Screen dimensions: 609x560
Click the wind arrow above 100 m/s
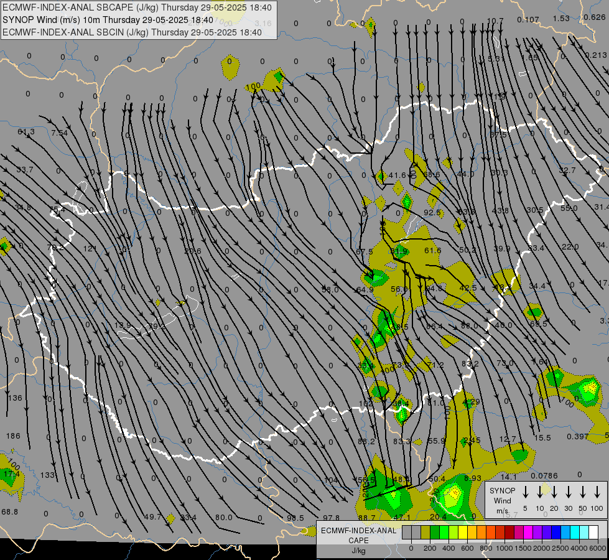(597, 492)
